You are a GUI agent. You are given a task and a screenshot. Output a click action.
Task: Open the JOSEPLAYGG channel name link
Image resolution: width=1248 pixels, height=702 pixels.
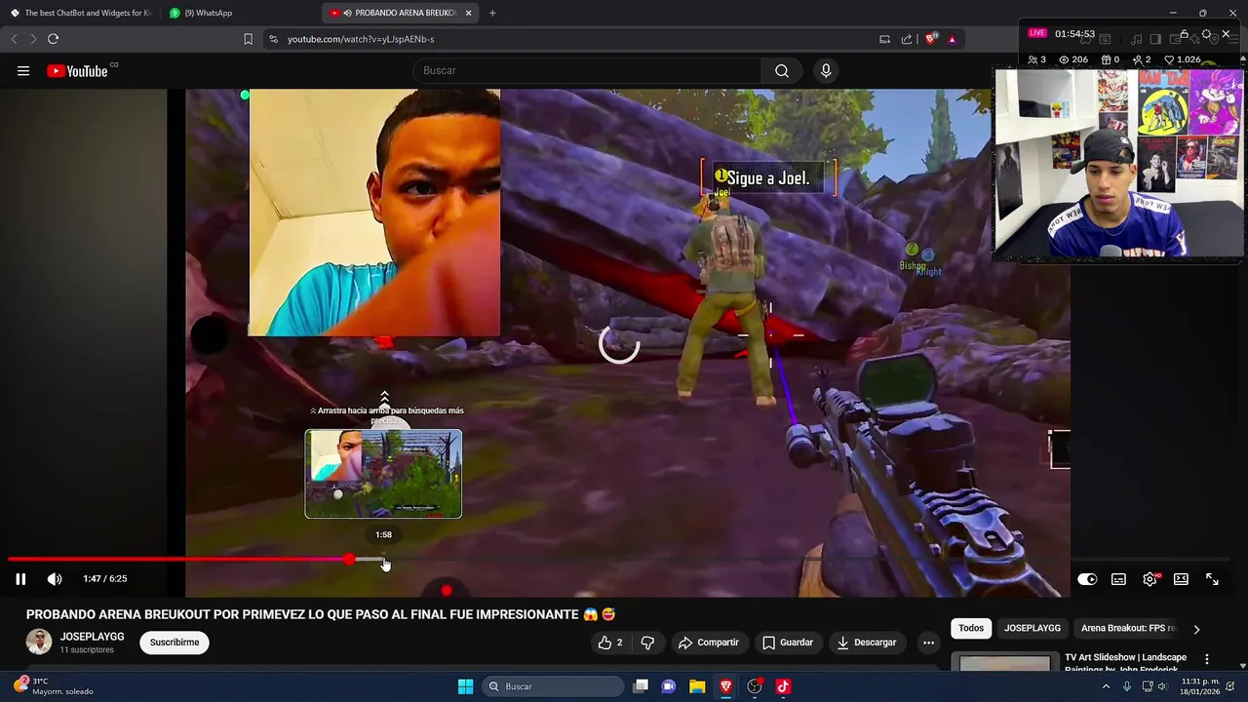click(x=92, y=637)
